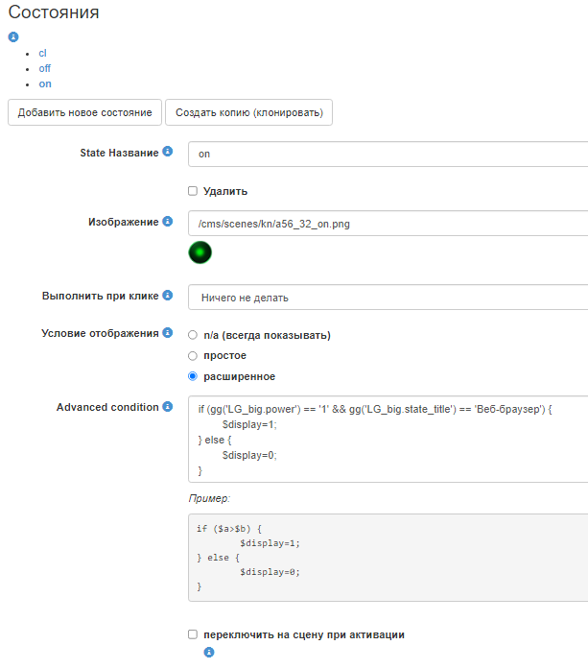Open the 'cl' state link
The height and width of the screenshot is (669, 588).
[x=42, y=53]
